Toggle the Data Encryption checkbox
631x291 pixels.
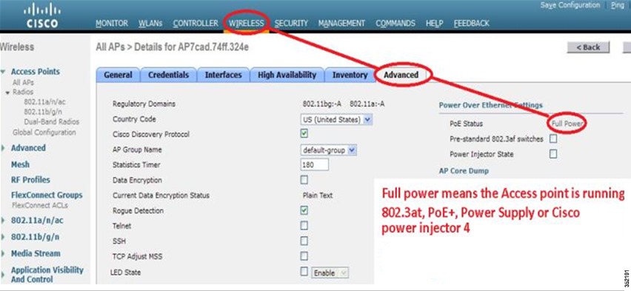click(304, 179)
